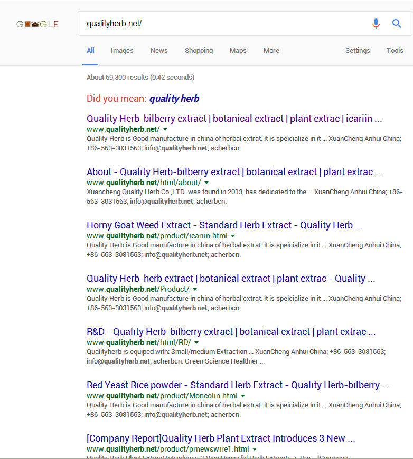Click the www.qualityherb.net/product/Moncolin.html URL text
Viewport: 413px width, 459px height.
pos(162,396)
